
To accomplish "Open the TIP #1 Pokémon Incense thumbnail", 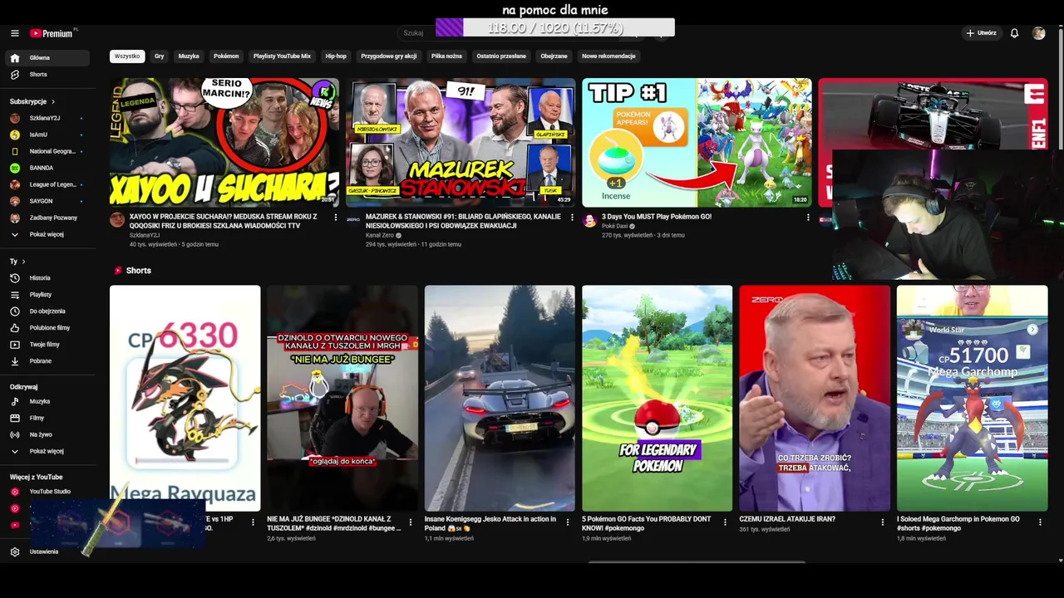I will tap(697, 142).
